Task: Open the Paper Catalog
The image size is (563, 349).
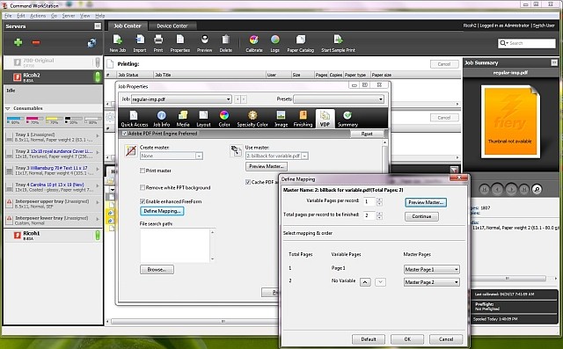Action: point(301,43)
